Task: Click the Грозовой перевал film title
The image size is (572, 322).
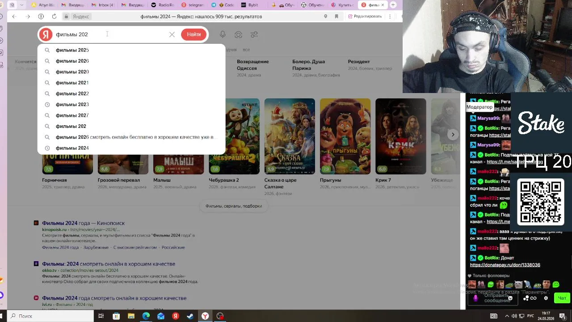Action: pos(119,180)
